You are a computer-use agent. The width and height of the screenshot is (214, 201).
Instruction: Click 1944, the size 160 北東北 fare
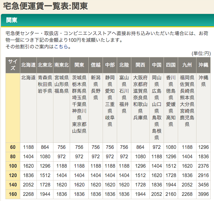45,194
